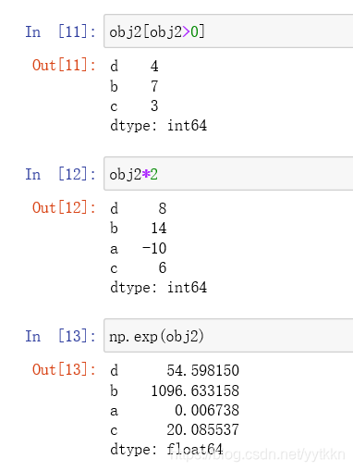The height and width of the screenshot is (471, 353).
Task: Click index label b in Out[11]
Action: pos(114,86)
